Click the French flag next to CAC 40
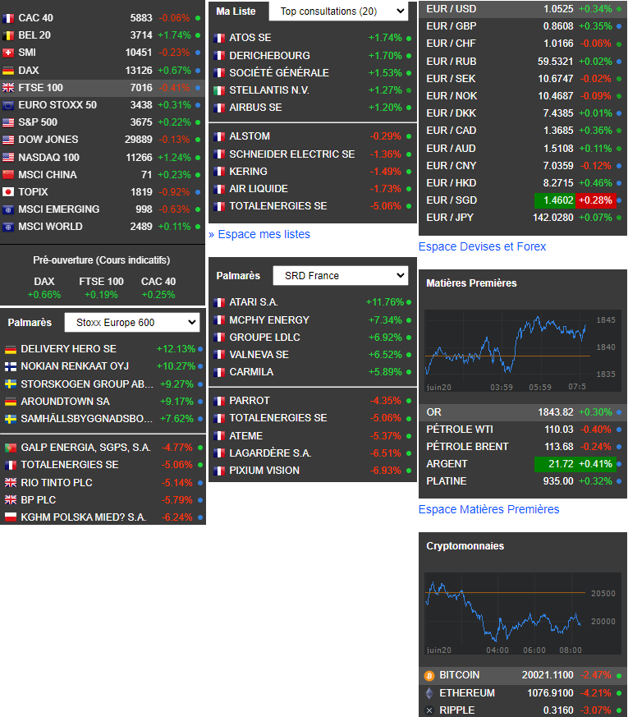This screenshot has width=628, height=717. [x=8, y=18]
